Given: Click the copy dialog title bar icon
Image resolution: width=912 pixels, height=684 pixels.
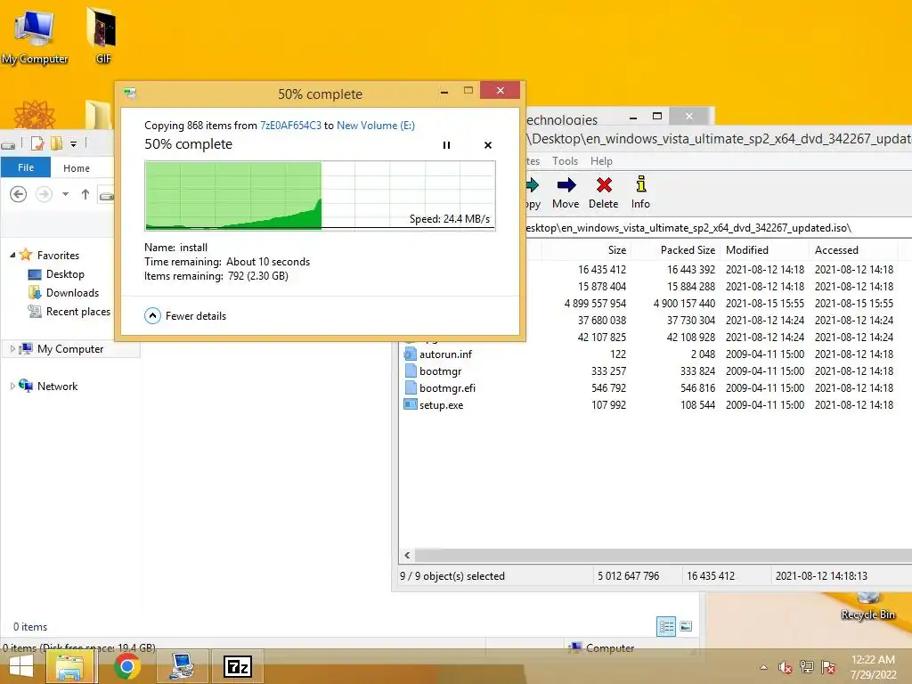Looking at the screenshot, I should pos(130,93).
